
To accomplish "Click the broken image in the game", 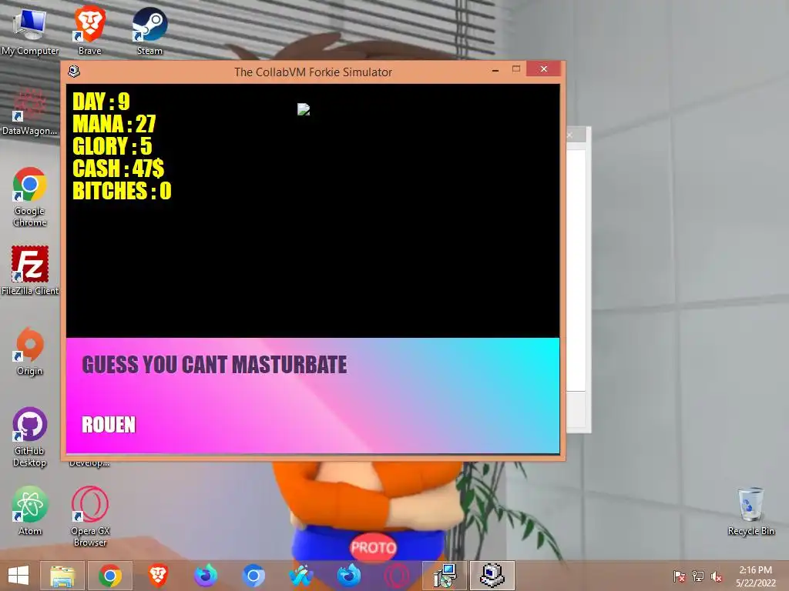I will [x=304, y=109].
